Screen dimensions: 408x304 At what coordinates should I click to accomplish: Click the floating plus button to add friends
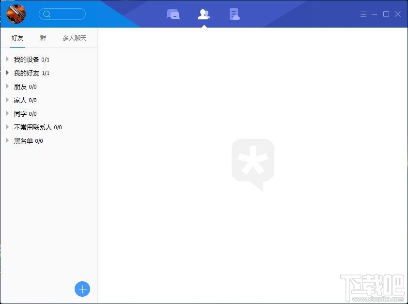click(x=82, y=289)
